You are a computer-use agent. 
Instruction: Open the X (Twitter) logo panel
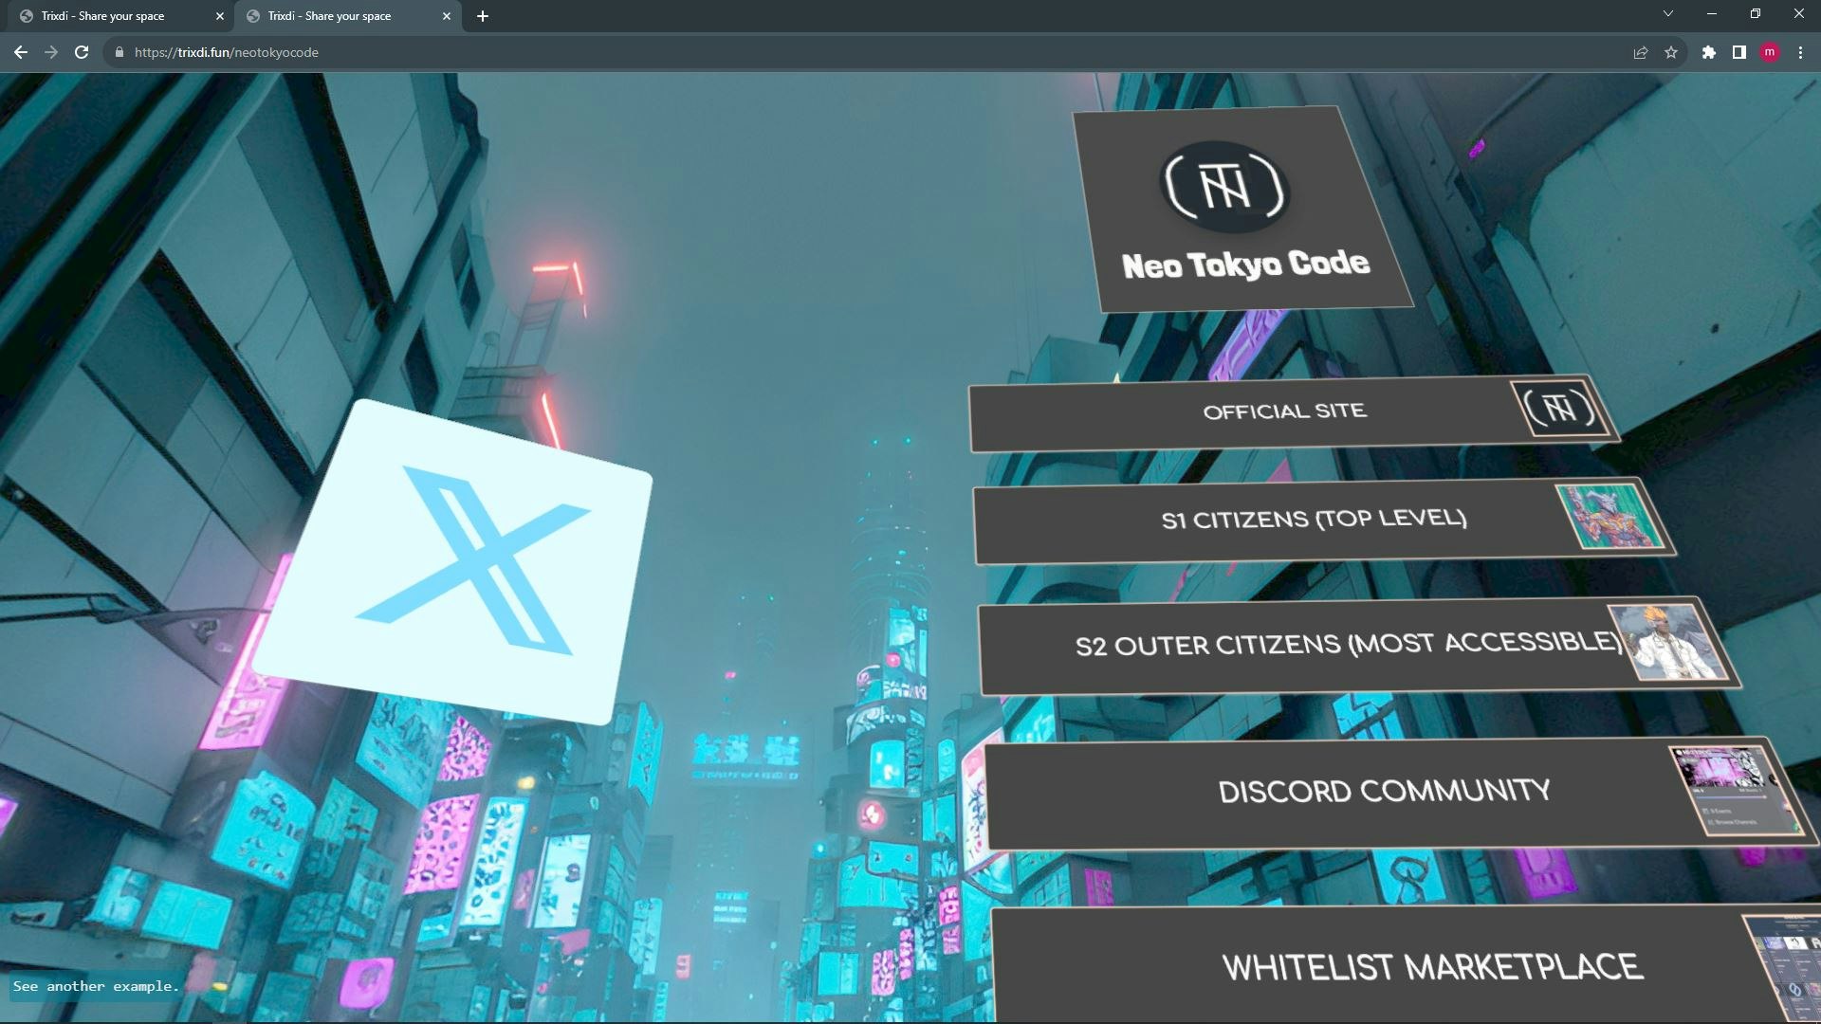point(453,561)
